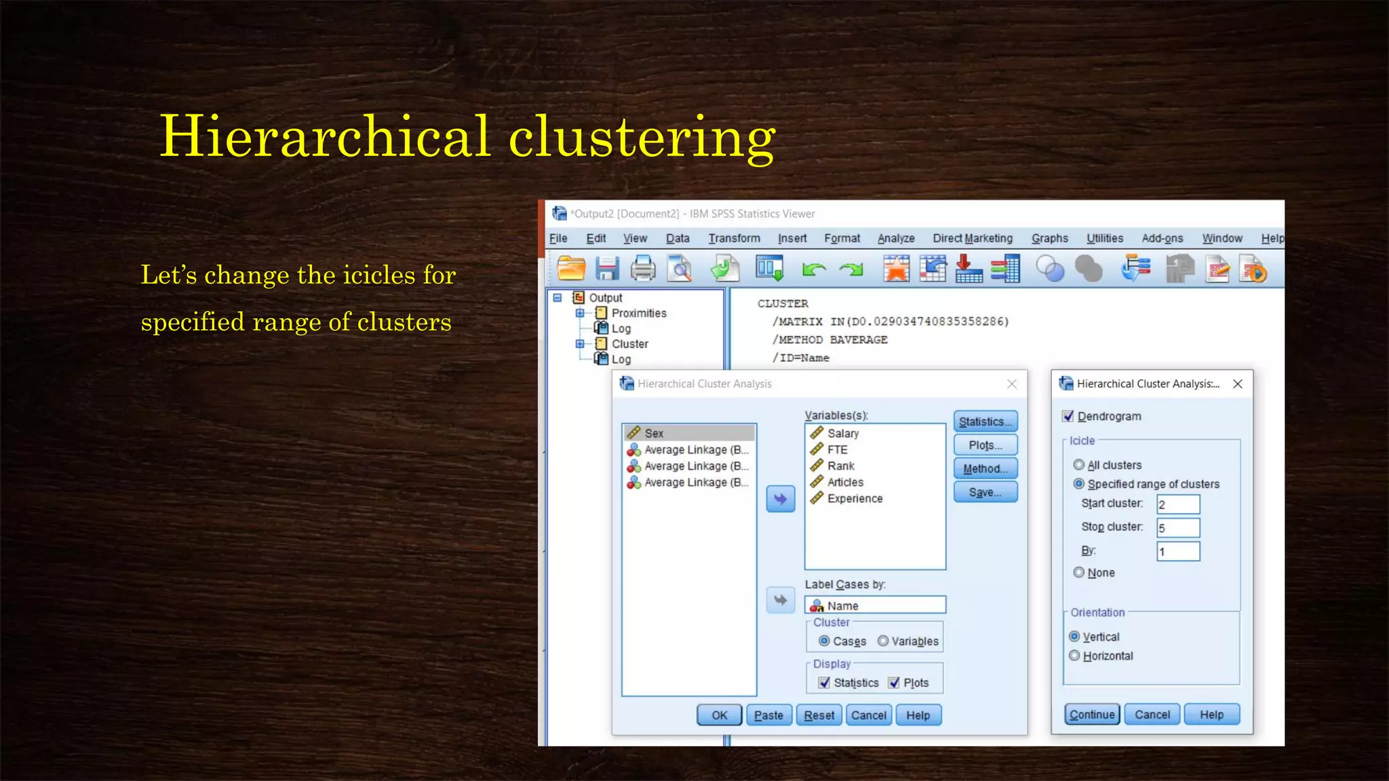Click the Statistics... button

pyautogui.click(x=985, y=422)
